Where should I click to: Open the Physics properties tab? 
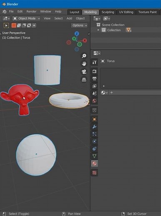coord(94,141)
